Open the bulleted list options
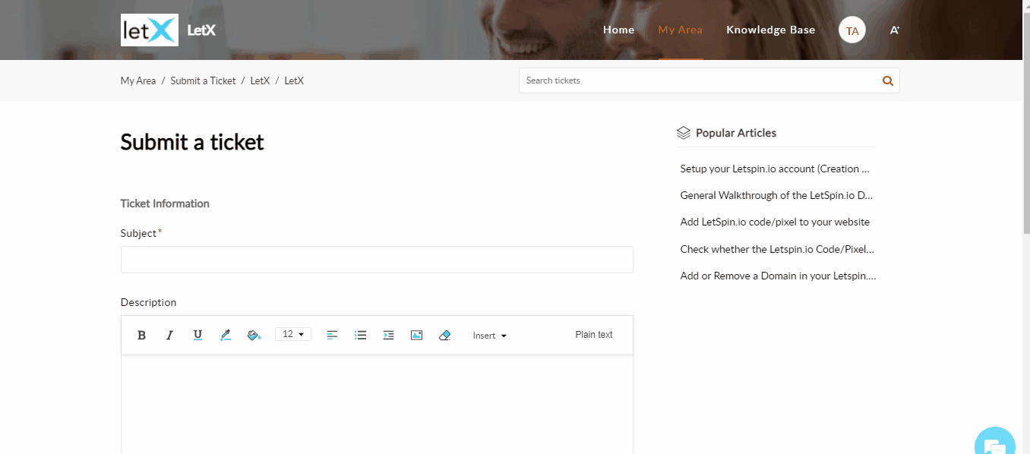 (x=361, y=335)
